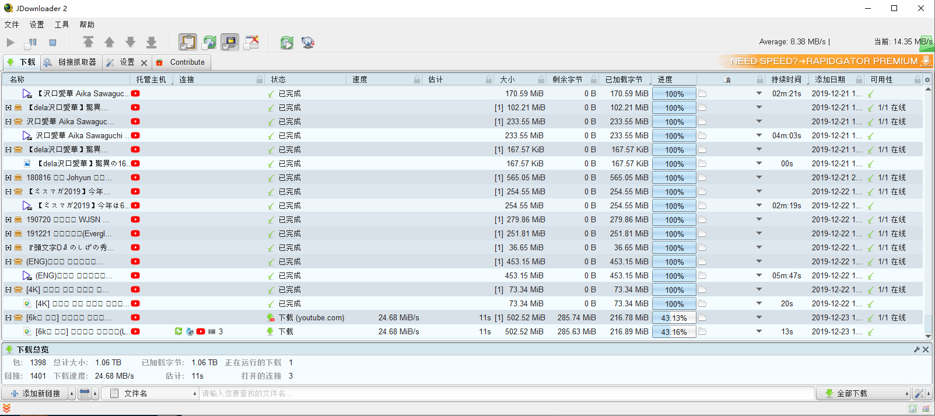Click the YouTube host icon on 180816 row
This screenshot has height=416, width=935.
[x=135, y=177]
